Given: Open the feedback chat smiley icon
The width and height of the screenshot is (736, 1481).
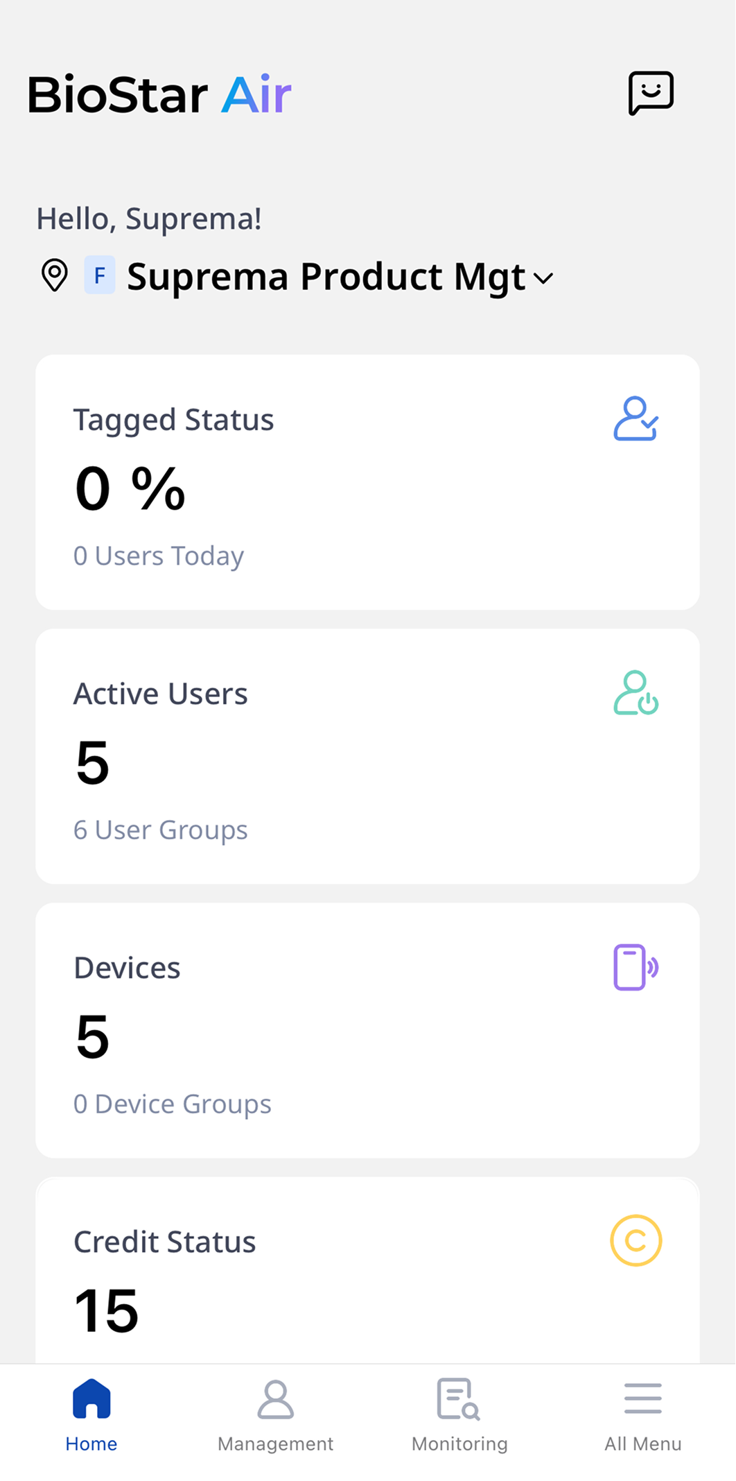Looking at the screenshot, I should [x=650, y=93].
